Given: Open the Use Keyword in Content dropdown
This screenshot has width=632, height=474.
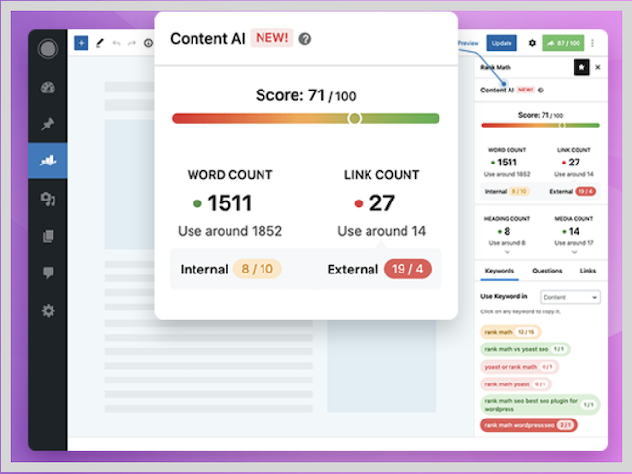Looking at the screenshot, I should pos(570,297).
